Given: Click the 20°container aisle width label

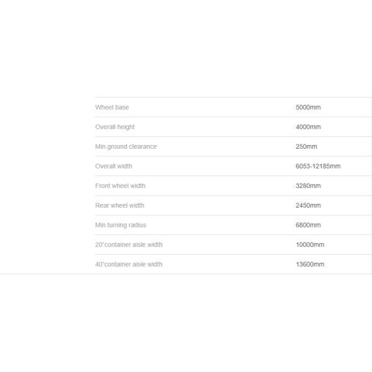Looking at the screenshot, I should pos(129,245).
